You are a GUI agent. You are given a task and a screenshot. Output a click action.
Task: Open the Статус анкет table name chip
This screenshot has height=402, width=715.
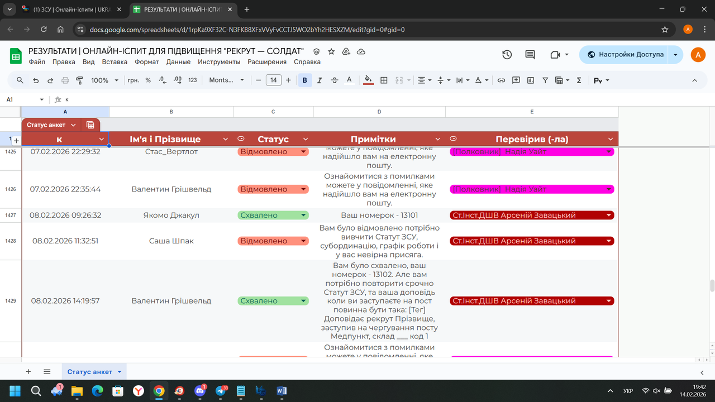click(x=51, y=125)
